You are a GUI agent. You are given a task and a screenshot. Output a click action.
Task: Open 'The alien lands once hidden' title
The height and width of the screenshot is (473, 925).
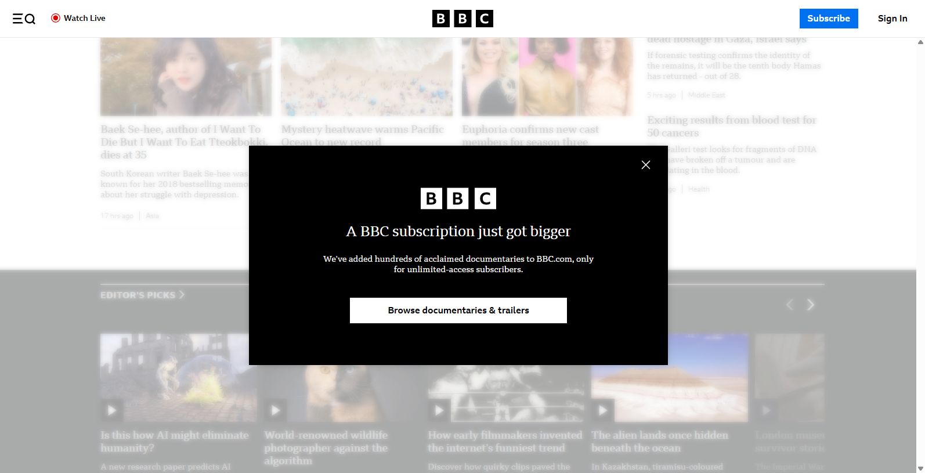[x=660, y=442]
